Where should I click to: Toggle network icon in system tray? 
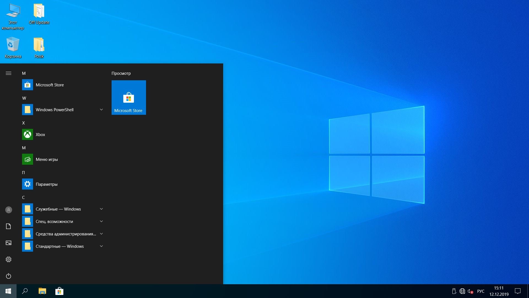click(463, 291)
